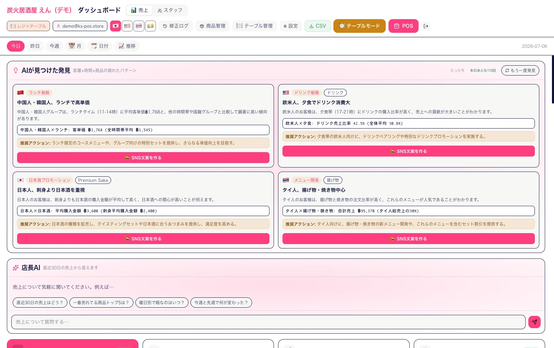The width and height of the screenshot is (554, 348).
Task: Switch to the 売上 tab
Action: [x=140, y=10]
